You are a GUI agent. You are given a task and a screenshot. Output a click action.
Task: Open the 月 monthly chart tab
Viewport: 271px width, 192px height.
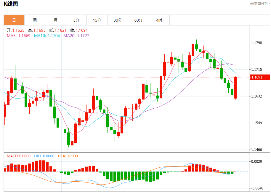pyautogui.click(x=55, y=20)
